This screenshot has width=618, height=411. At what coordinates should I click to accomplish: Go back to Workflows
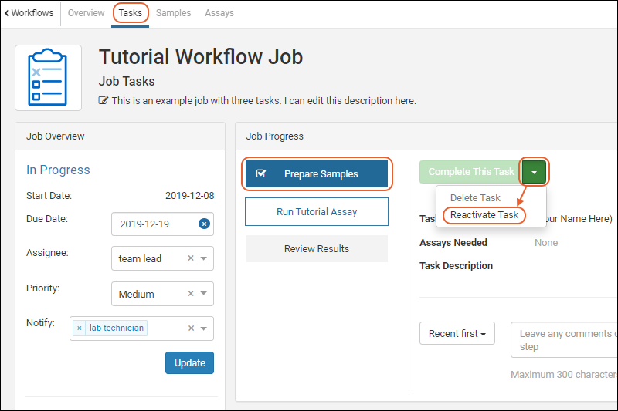tap(29, 13)
